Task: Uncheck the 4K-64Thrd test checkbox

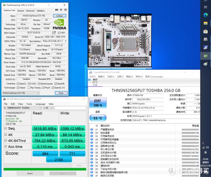Action: point(6,140)
